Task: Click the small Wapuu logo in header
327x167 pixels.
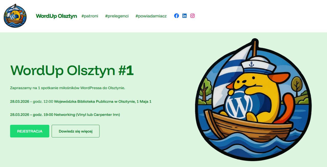Action: [15, 16]
